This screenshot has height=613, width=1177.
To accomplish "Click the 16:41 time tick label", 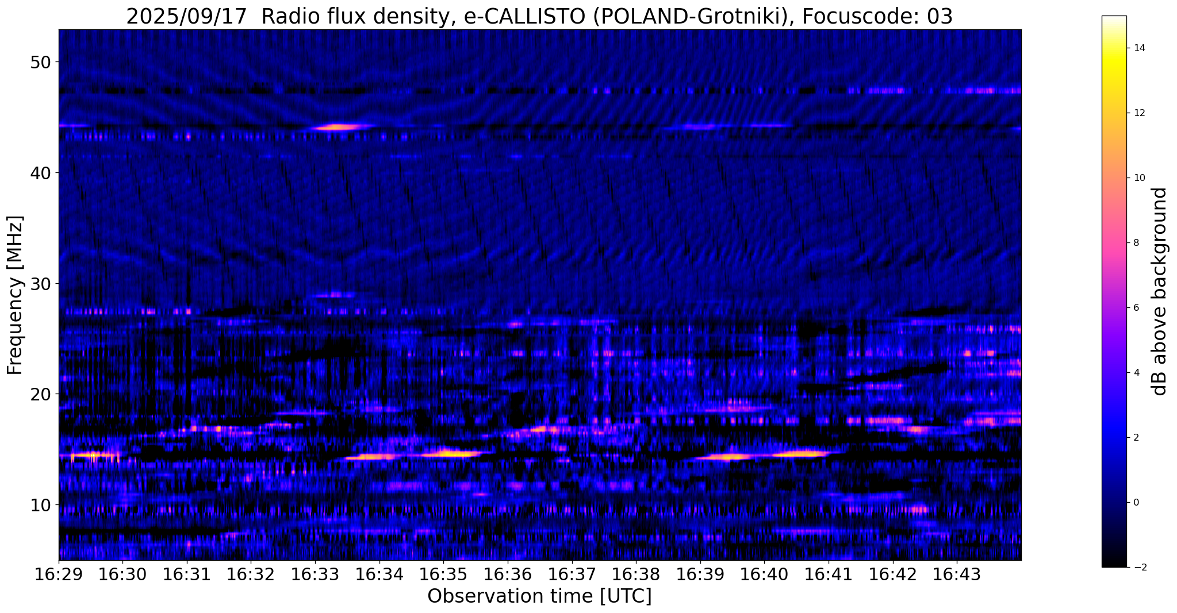I will [829, 575].
